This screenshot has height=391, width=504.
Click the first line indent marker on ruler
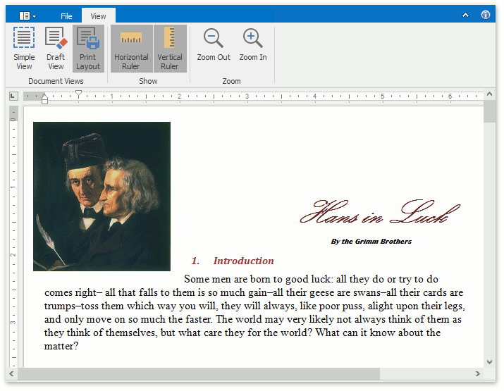point(79,93)
